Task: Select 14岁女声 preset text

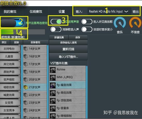Action: [35, 49]
